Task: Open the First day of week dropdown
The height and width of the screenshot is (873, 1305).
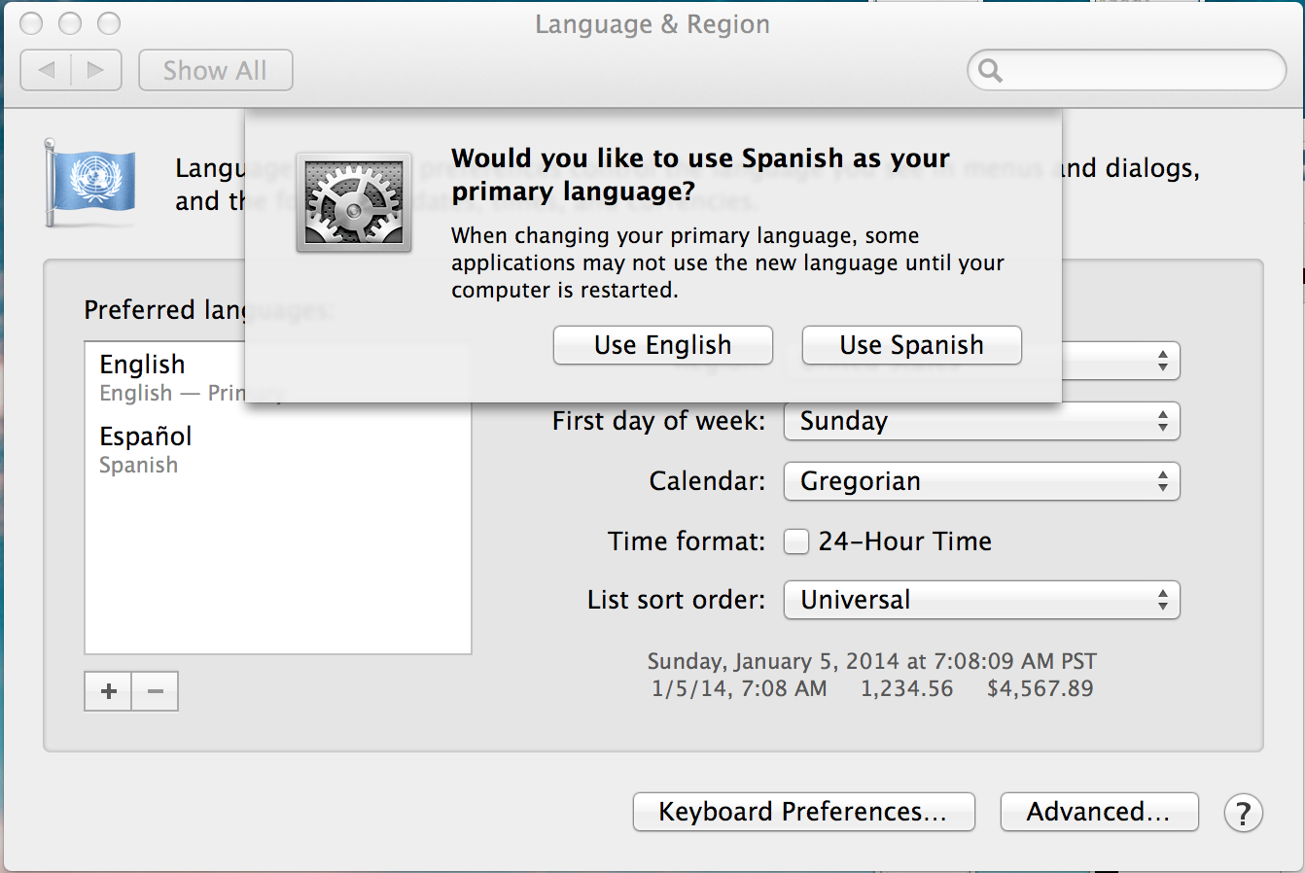Action: (x=981, y=421)
